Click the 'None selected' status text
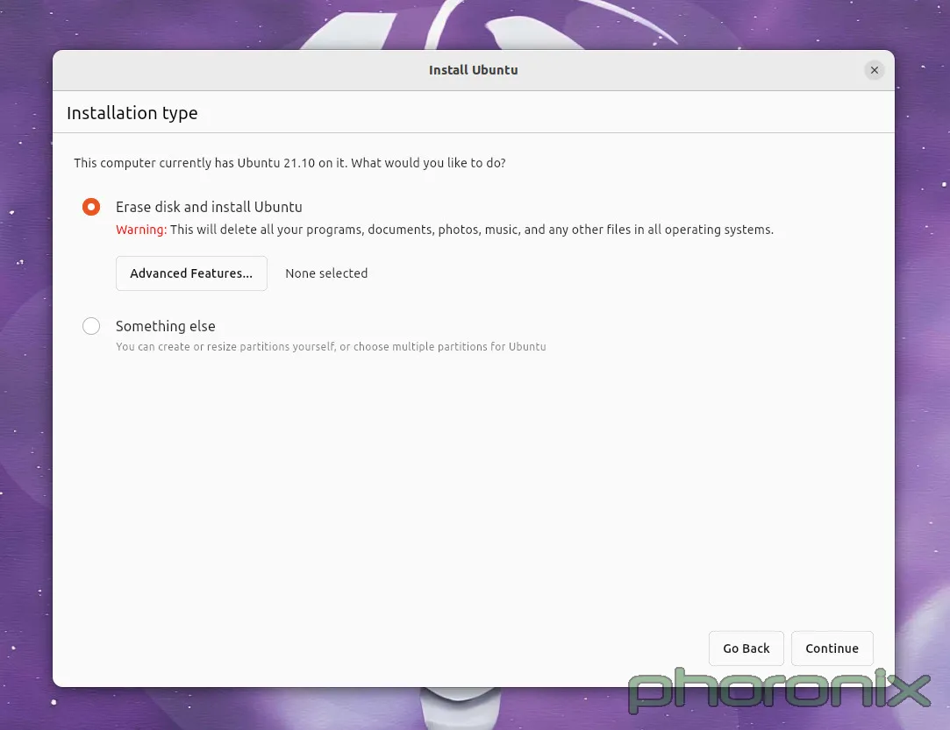This screenshot has width=950, height=730. tap(326, 273)
